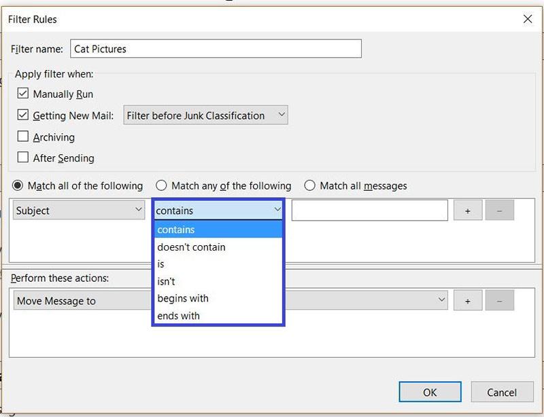Close the Filter Rules dialog
Viewport: 544px width, 417px height.
[x=527, y=19]
